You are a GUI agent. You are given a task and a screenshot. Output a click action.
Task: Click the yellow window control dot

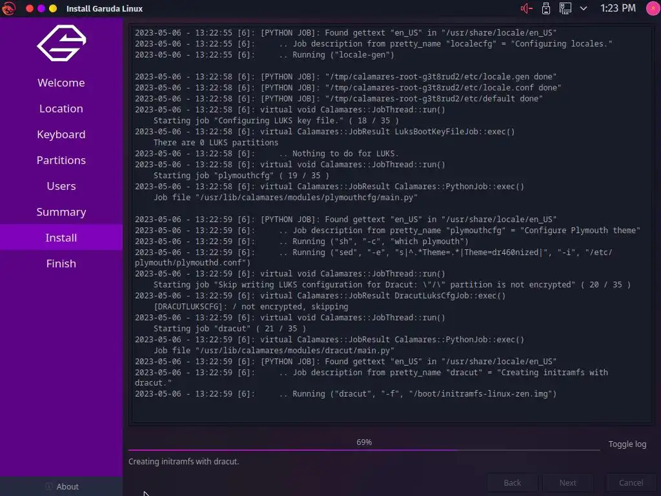[x=53, y=8]
